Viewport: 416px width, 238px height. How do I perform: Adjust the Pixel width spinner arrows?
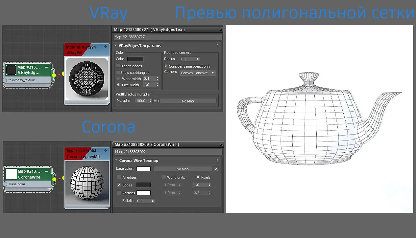point(158,85)
